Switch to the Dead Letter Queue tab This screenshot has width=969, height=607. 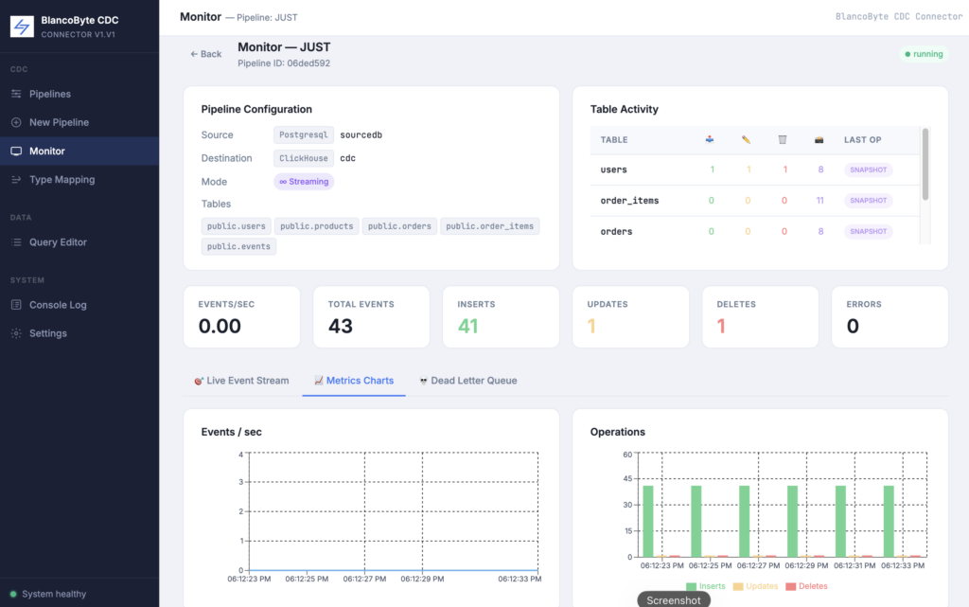(x=467, y=381)
